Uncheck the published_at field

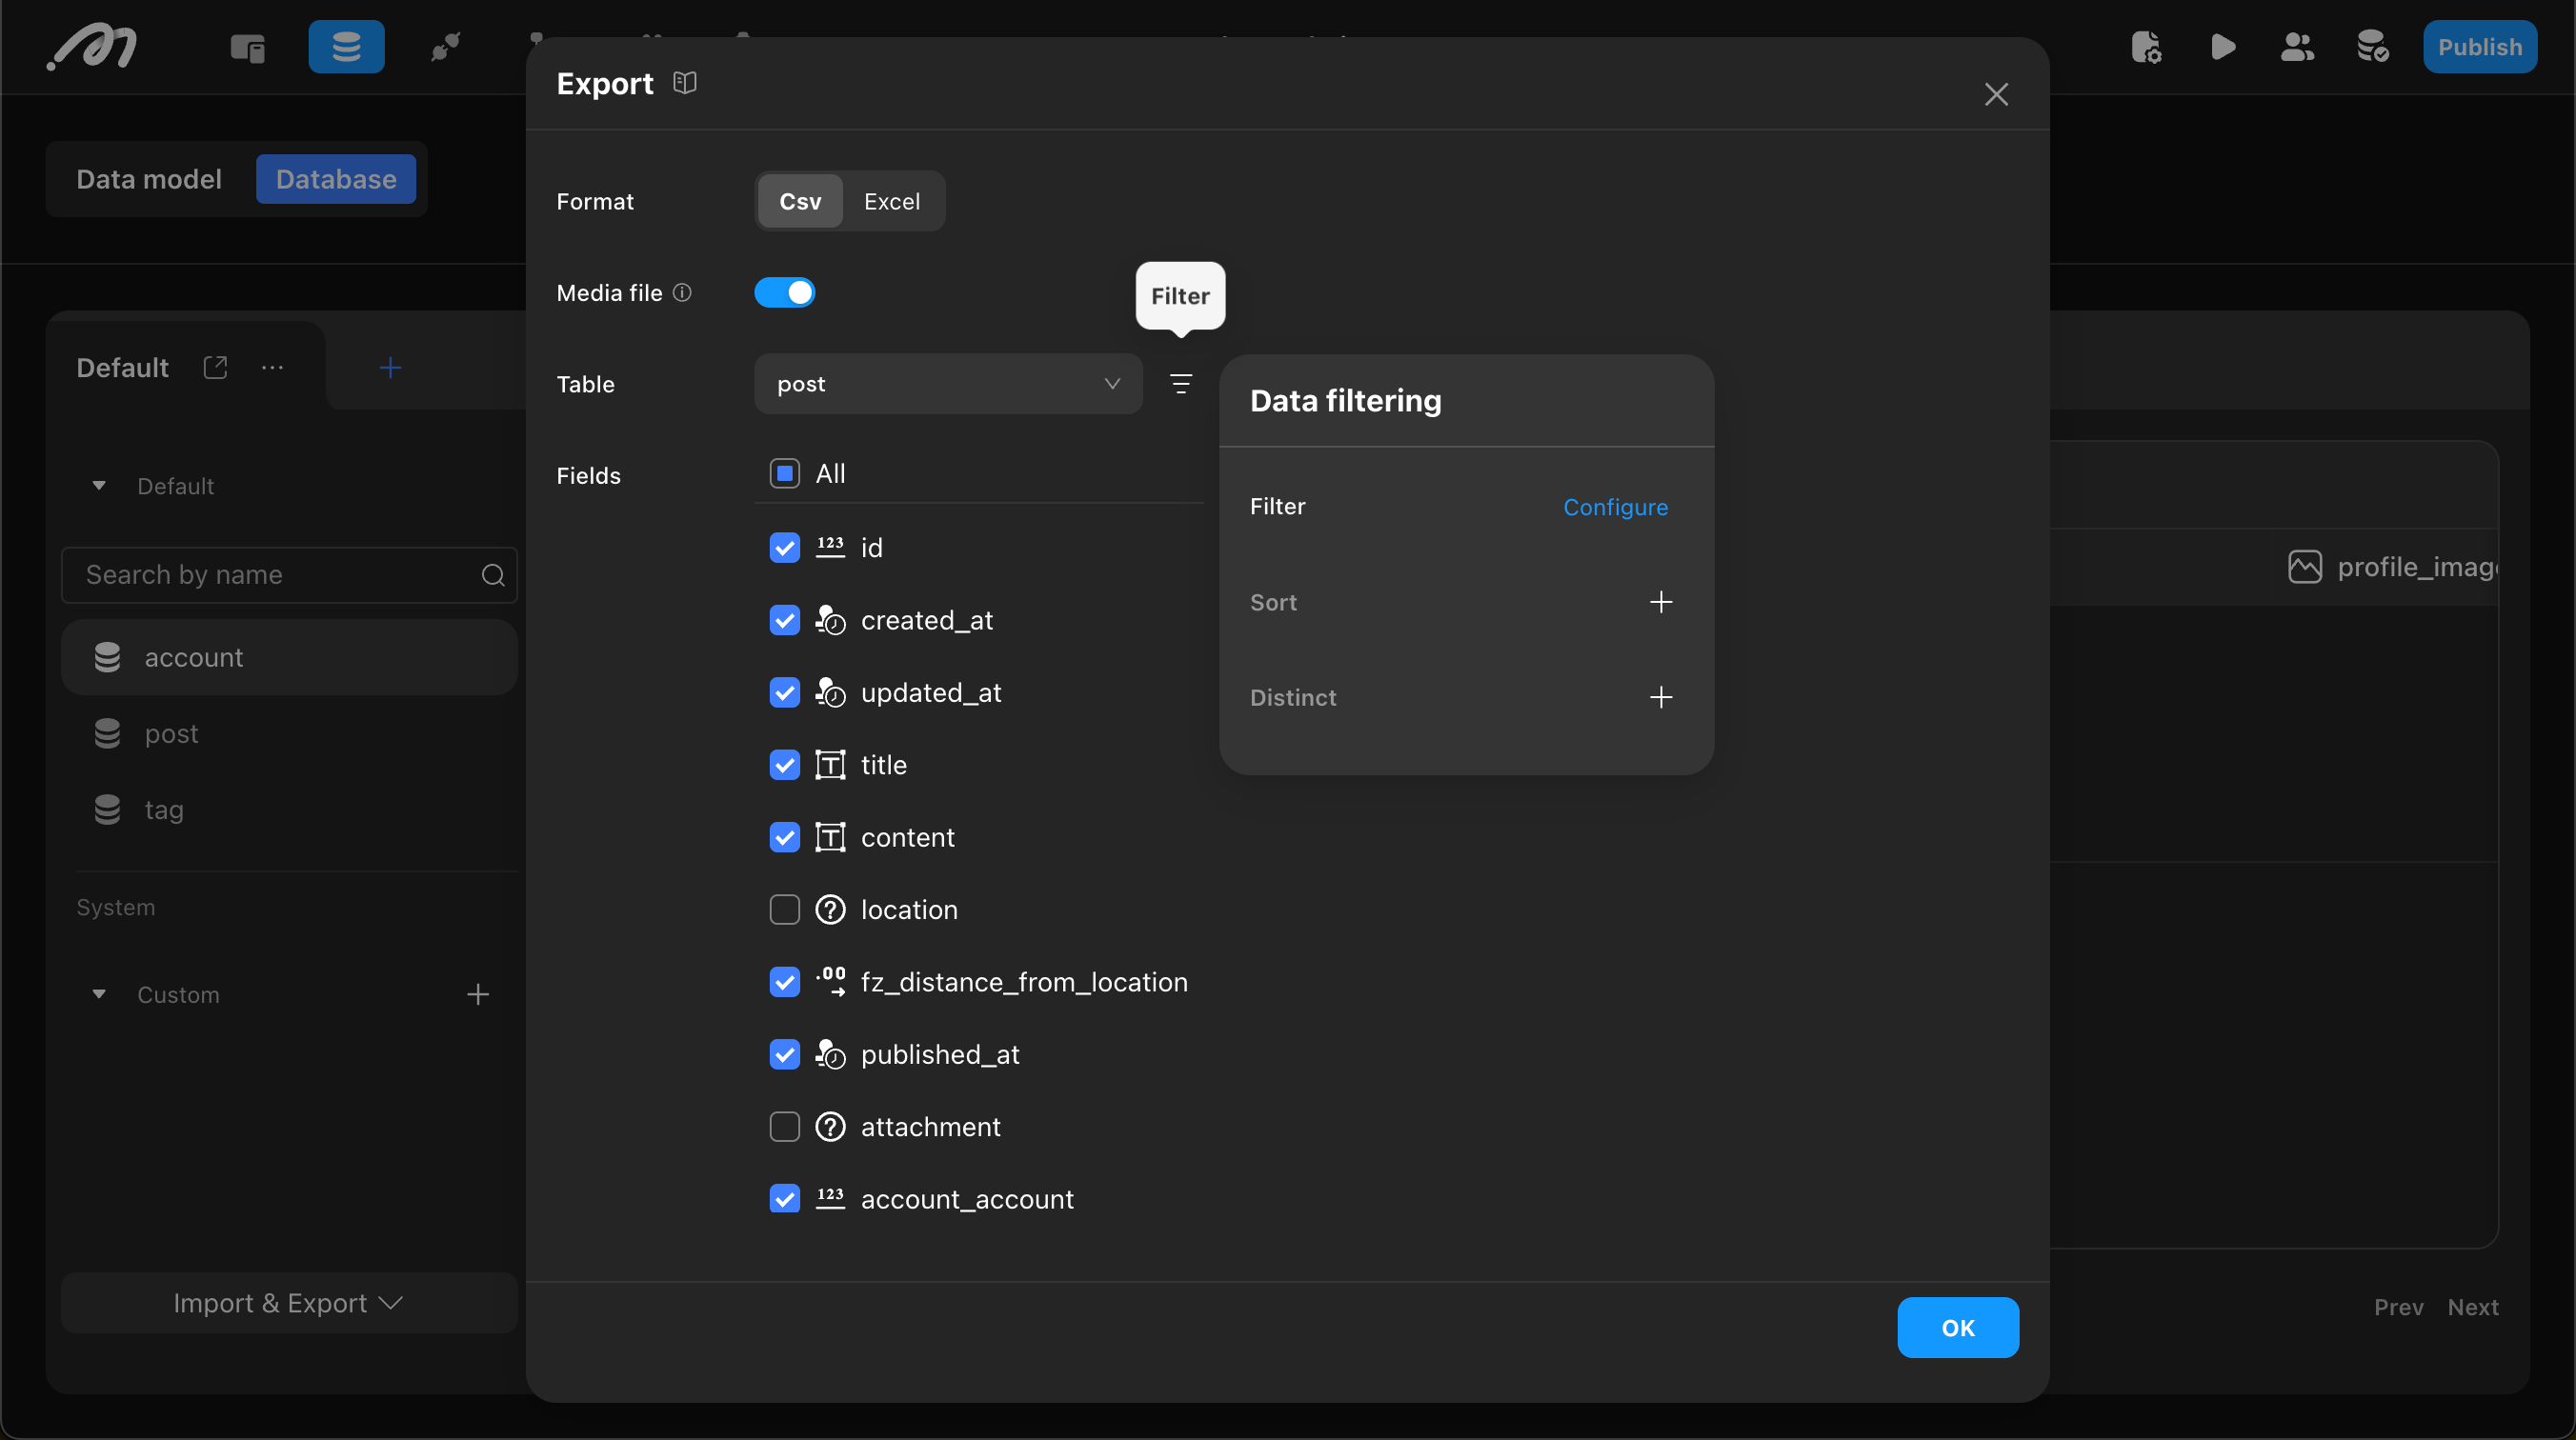pyautogui.click(x=785, y=1054)
